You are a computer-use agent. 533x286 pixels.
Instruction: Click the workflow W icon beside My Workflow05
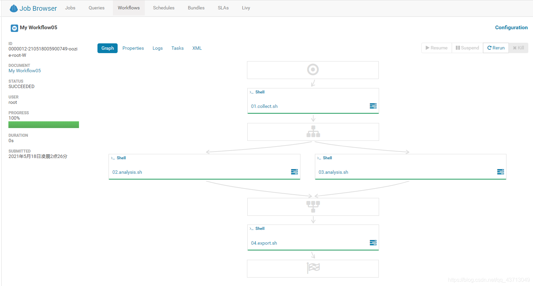(14, 28)
